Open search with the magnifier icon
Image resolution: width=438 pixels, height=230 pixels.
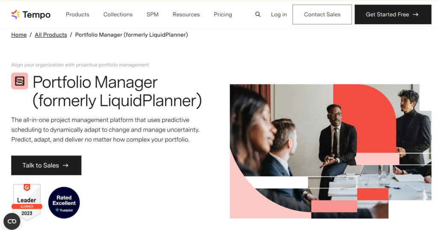point(258,14)
